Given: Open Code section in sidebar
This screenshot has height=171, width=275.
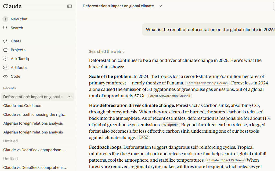Looking at the screenshot, I should (x=15, y=76).
